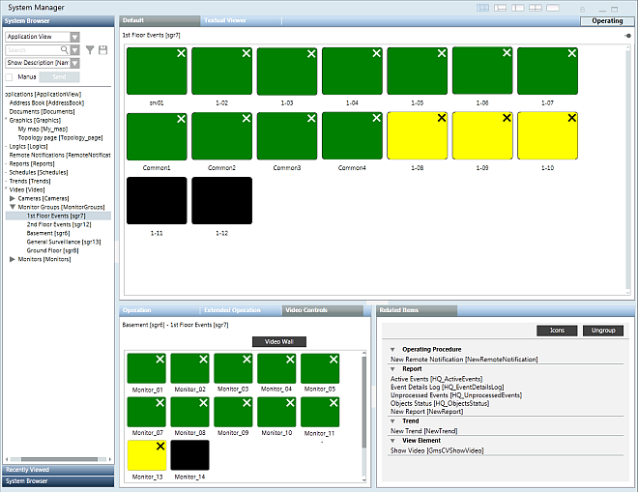Open the Application View dropdown
Screen dimensions: 638x492
click(74, 37)
